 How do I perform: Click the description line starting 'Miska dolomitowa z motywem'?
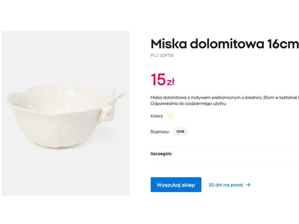click(x=224, y=97)
